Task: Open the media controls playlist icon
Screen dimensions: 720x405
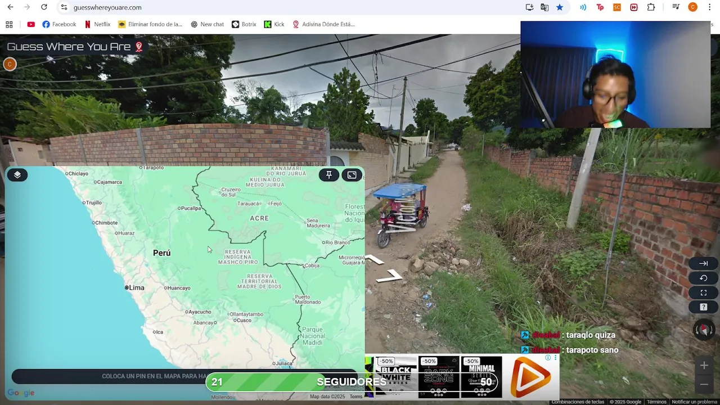Action: (x=676, y=7)
